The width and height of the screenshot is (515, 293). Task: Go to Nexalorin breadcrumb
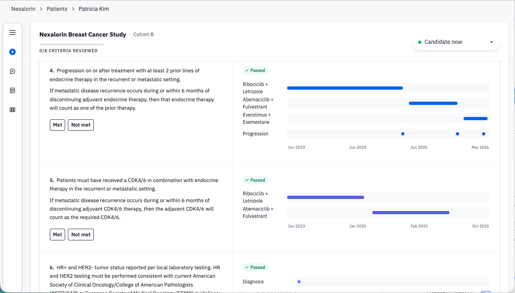click(23, 9)
